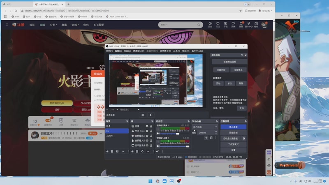Open scene filters icon in scenes toolbar

(x=117, y=151)
